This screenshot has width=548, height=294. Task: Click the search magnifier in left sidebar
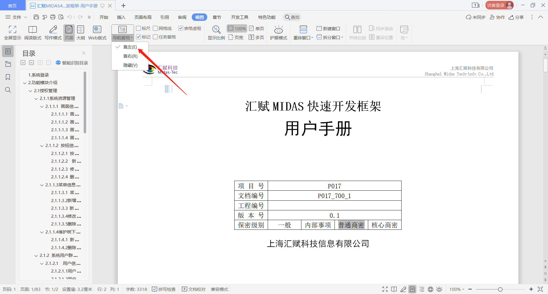(x=8, y=90)
